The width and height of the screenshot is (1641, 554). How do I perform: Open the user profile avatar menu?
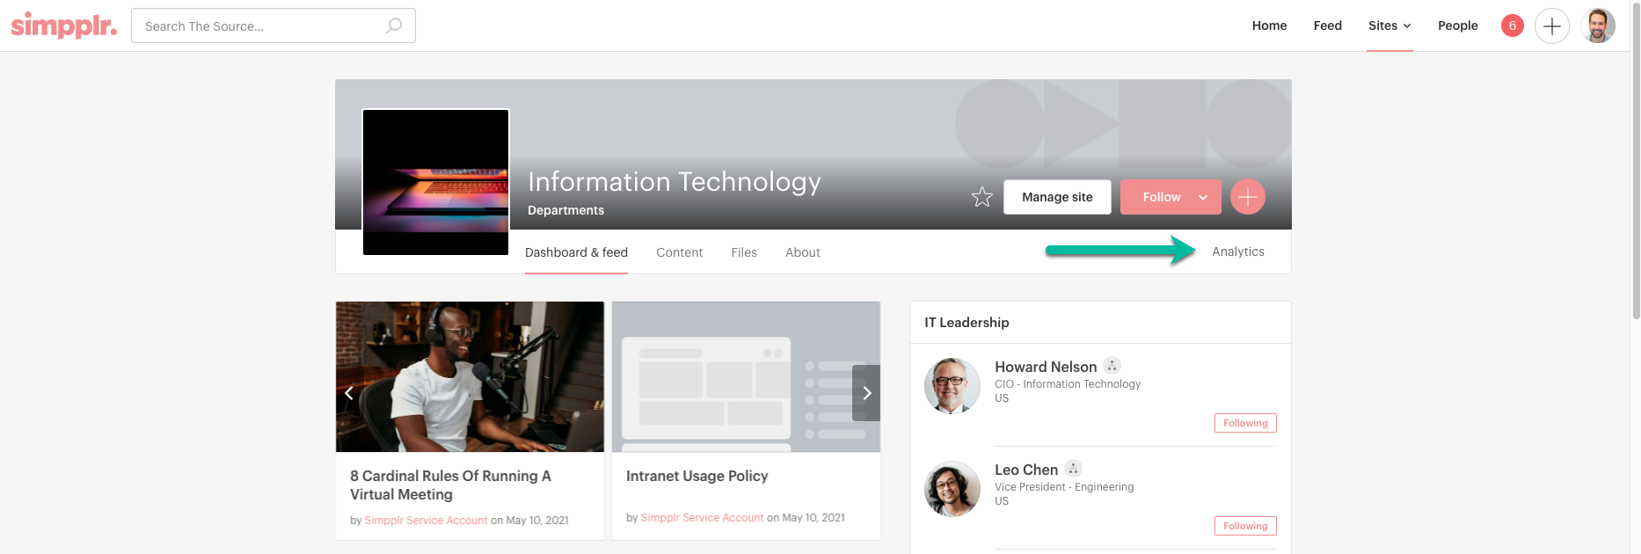point(1597,26)
